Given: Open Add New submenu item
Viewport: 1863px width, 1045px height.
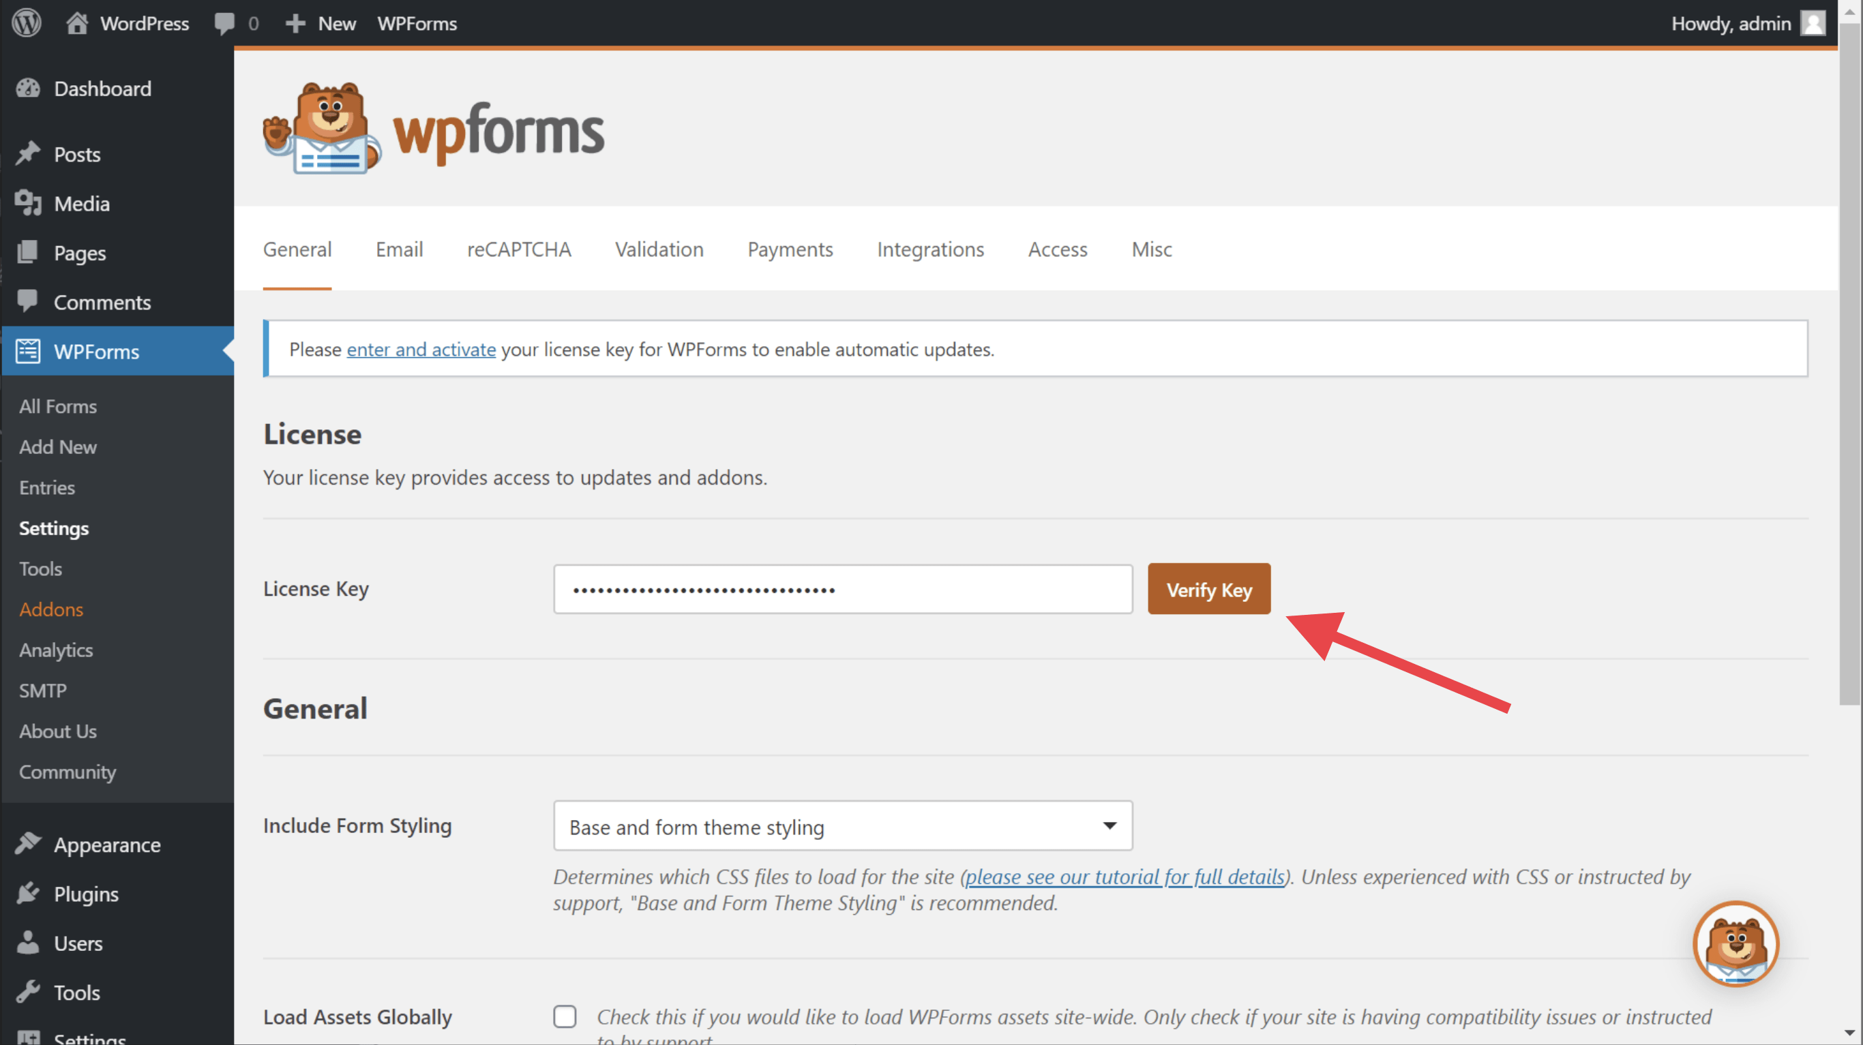Looking at the screenshot, I should point(58,447).
